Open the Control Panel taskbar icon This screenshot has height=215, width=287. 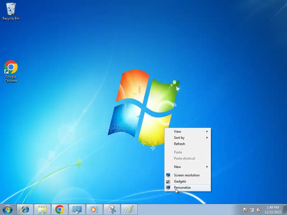pos(77,209)
